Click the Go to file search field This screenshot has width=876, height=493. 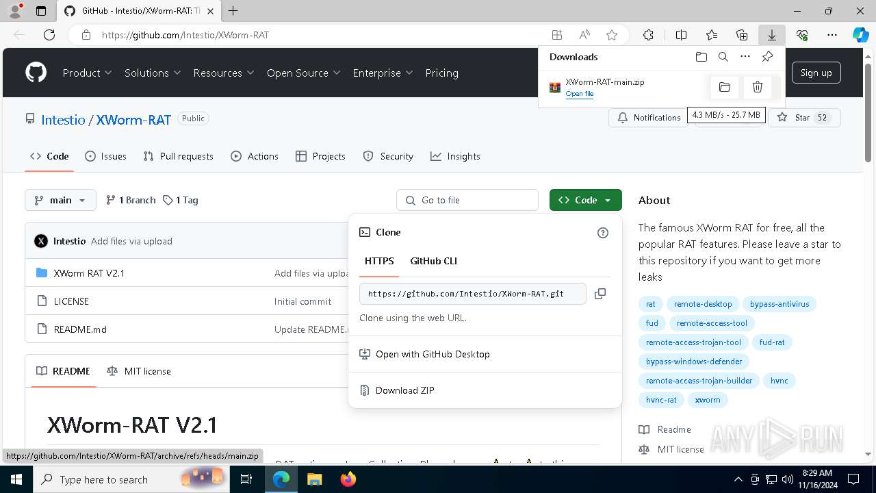(467, 200)
